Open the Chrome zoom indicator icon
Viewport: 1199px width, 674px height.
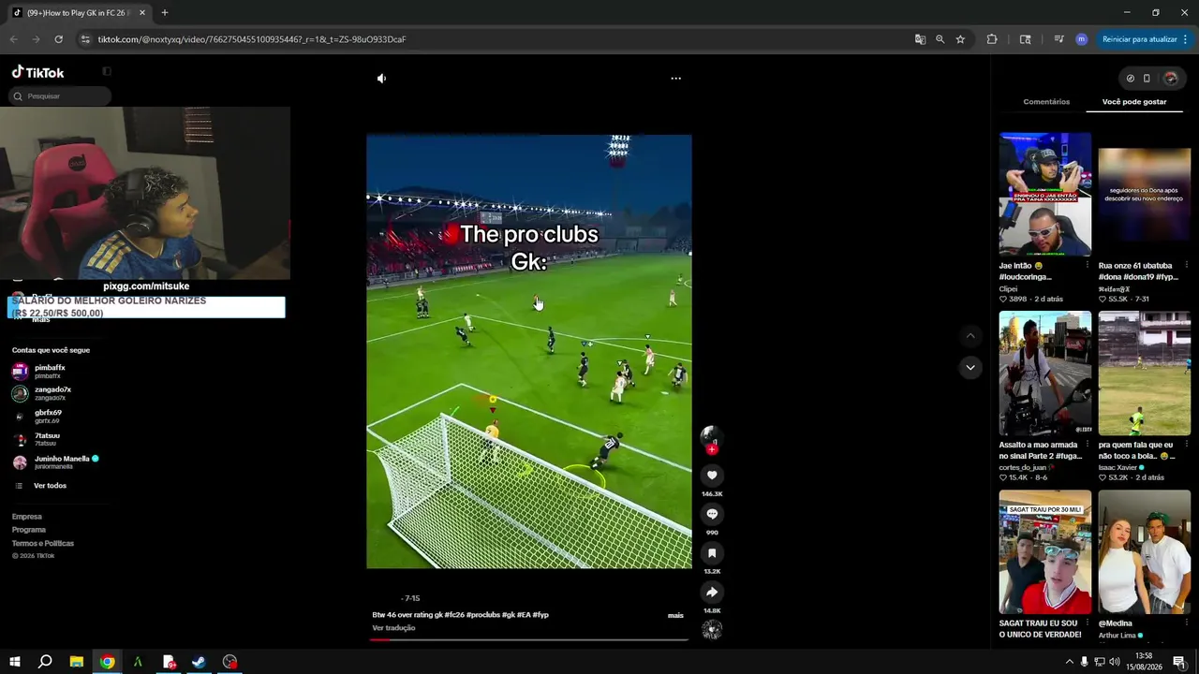click(x=940, y=39)
